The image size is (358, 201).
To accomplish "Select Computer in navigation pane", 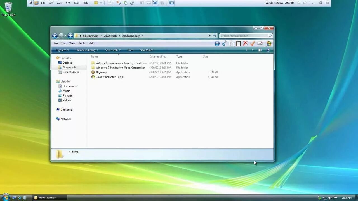I will pos(67,109).
